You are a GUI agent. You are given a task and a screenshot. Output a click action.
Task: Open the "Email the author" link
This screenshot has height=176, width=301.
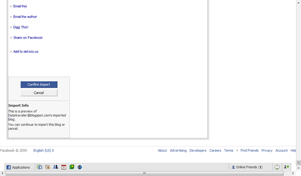pos(25,17)
